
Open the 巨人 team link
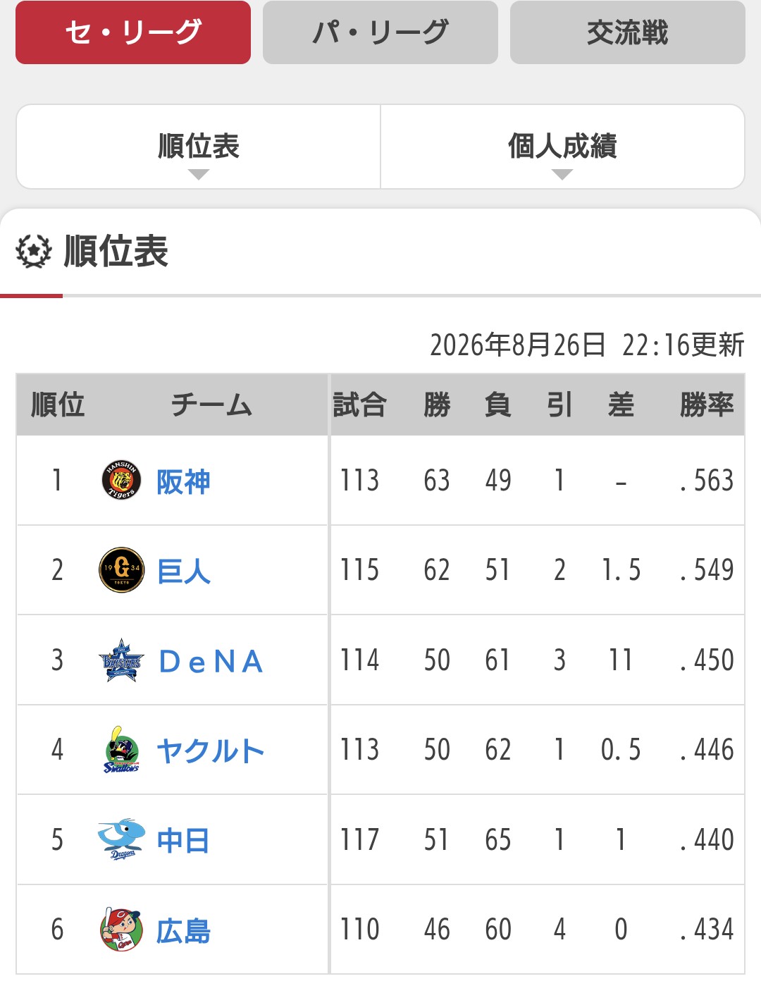click(184, 571)
